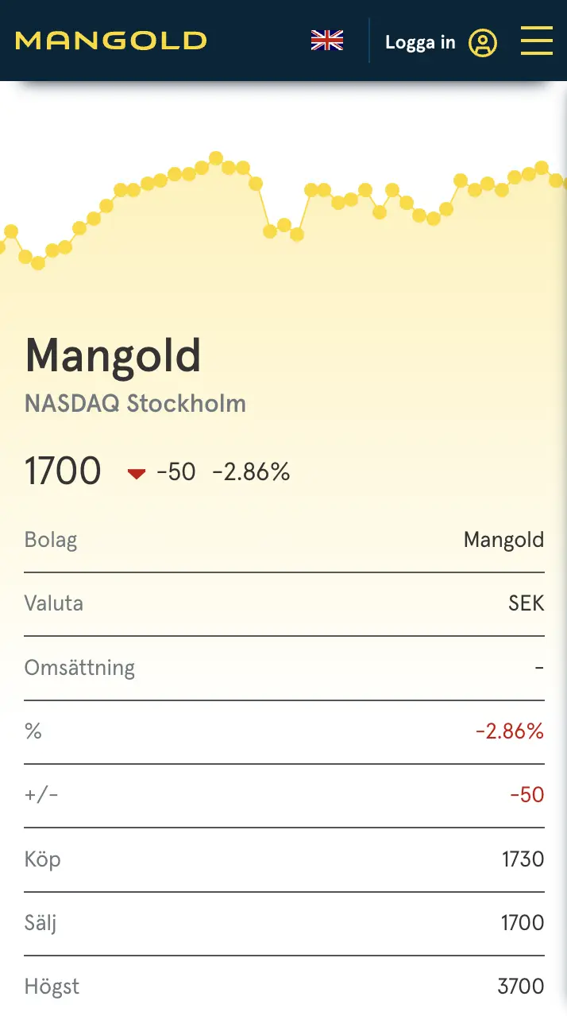Click the Högst value of 3700
The image size is (567, 1016).
520,986
